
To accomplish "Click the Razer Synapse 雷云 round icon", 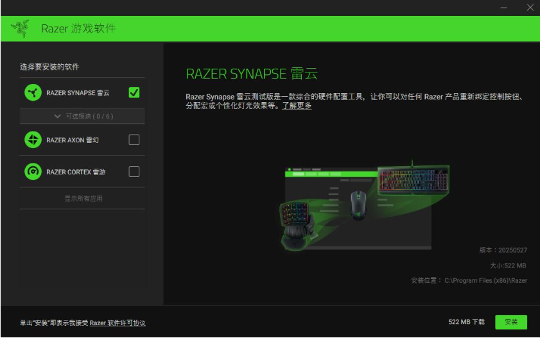I will coord(33,92).
